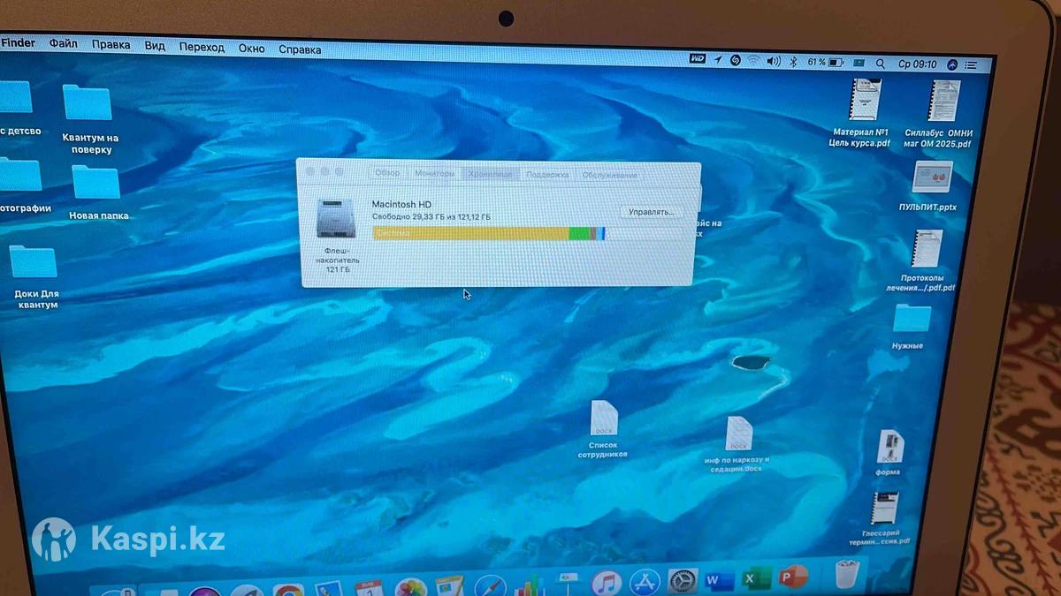Open the Notification Center list icon

pyautogui.click(x=973, y=64)
